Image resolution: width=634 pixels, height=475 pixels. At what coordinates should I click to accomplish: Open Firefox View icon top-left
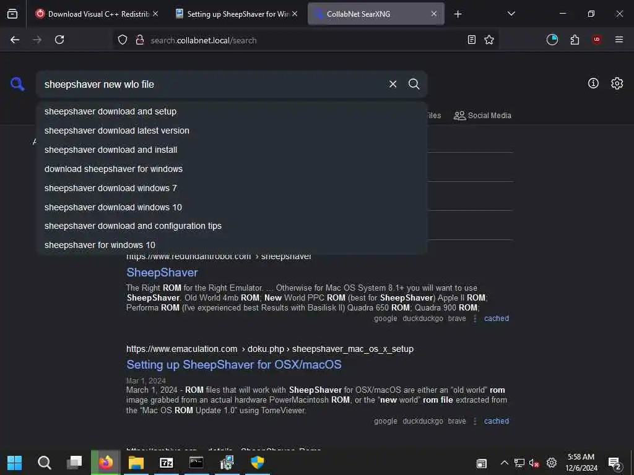coord(12,14)
